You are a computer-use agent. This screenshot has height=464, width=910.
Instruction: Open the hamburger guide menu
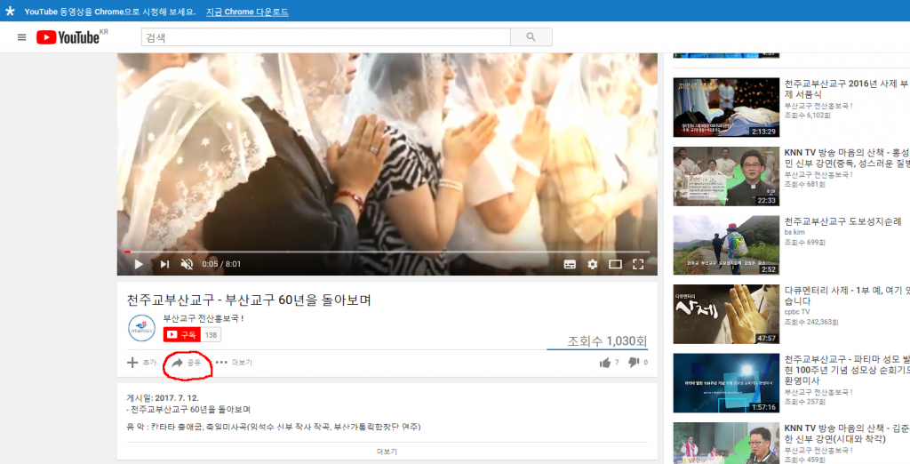point(22,37)
